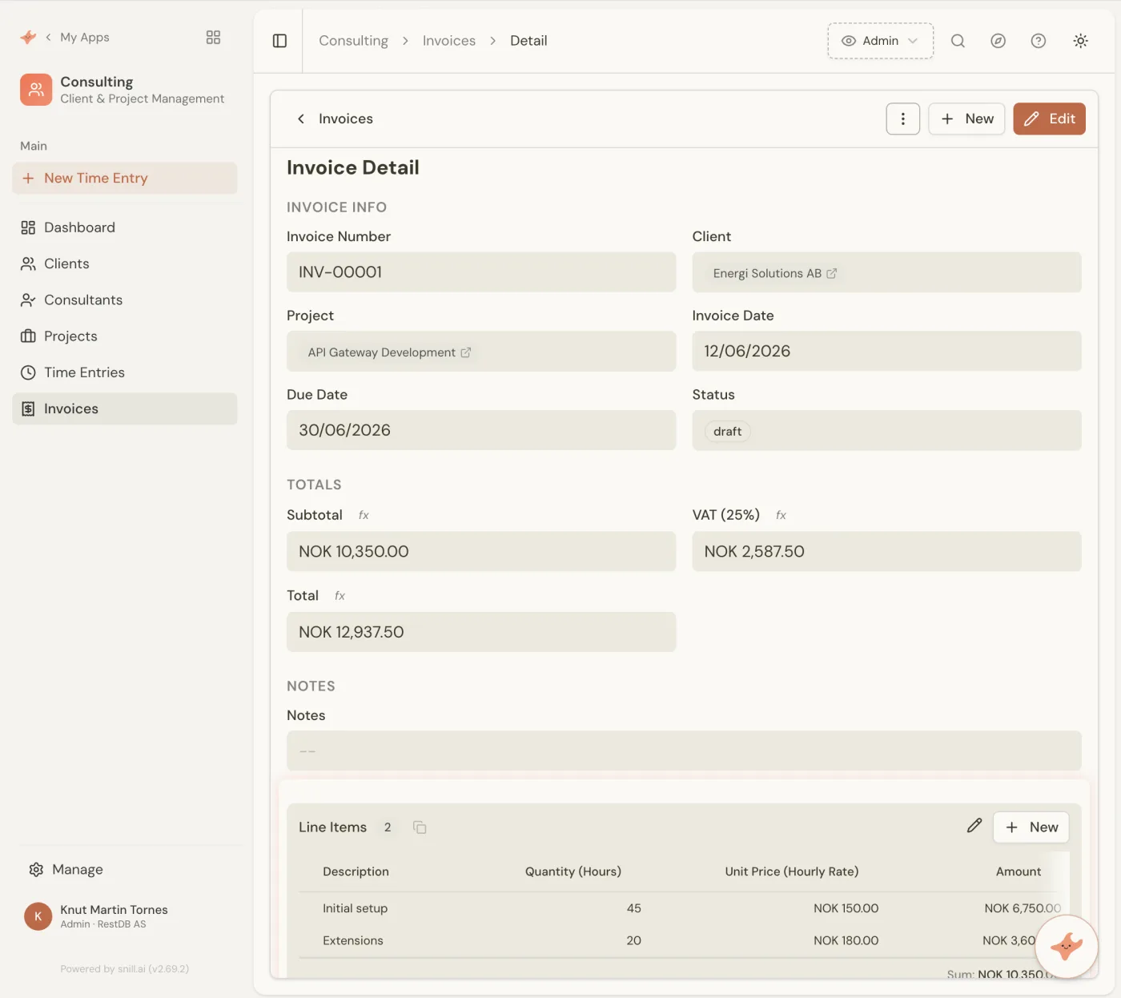Select Invoices in sidebar

pos(125,408)
